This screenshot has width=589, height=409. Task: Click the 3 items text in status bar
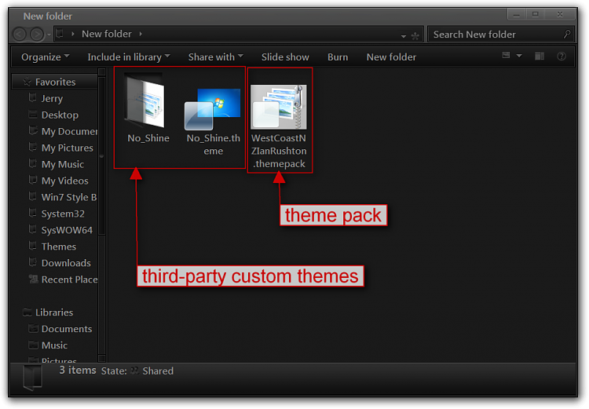pyautogui.click(x=78, y=371)
